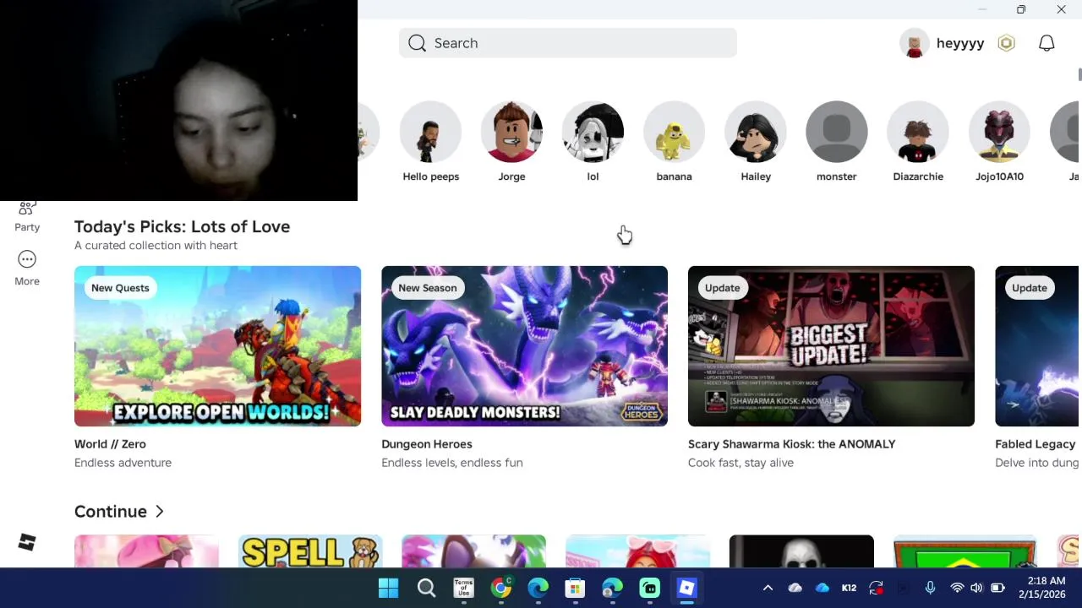Open friend Diazarchie avatar

click(x=917, y=132)
